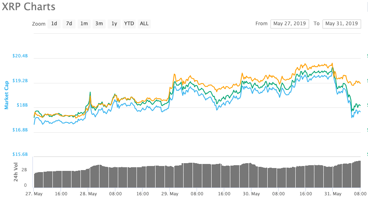Choose the 1m zoom option
Screen dimensions: 368x201
coord(84,24)
